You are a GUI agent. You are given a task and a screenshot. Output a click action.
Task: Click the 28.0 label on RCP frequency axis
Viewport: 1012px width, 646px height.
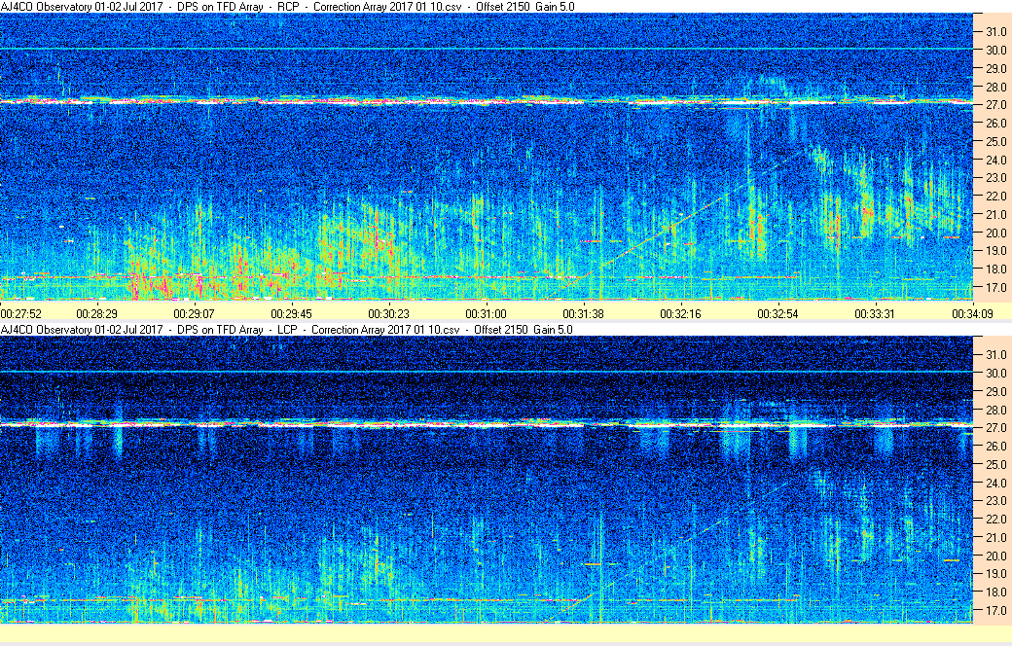pyautogui.click(x=995, y=87)
